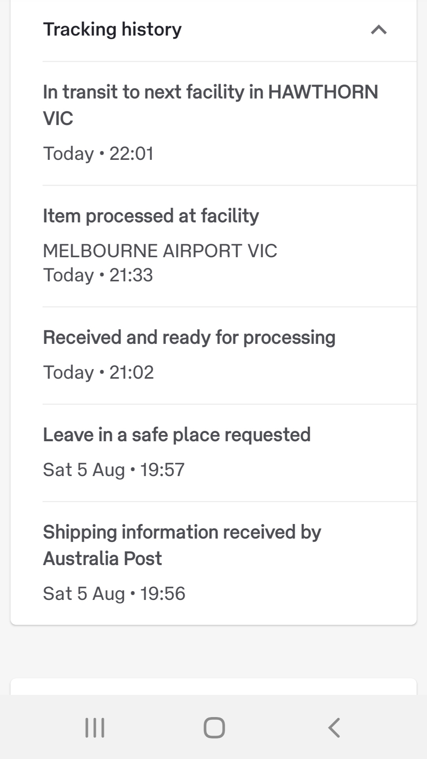Select Received and ready for processing entry
Image resolution: width=427 pixels, height=759 pixels.
click(x=230, y=356)
